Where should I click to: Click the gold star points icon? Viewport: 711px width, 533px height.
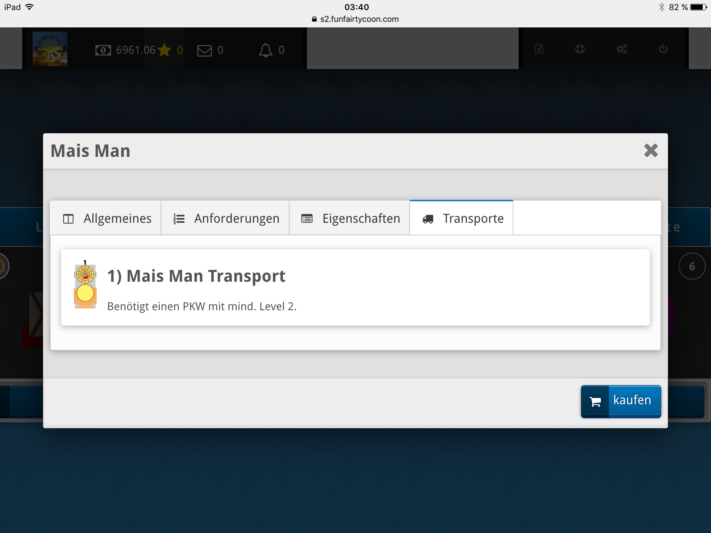tap(165, 50)
